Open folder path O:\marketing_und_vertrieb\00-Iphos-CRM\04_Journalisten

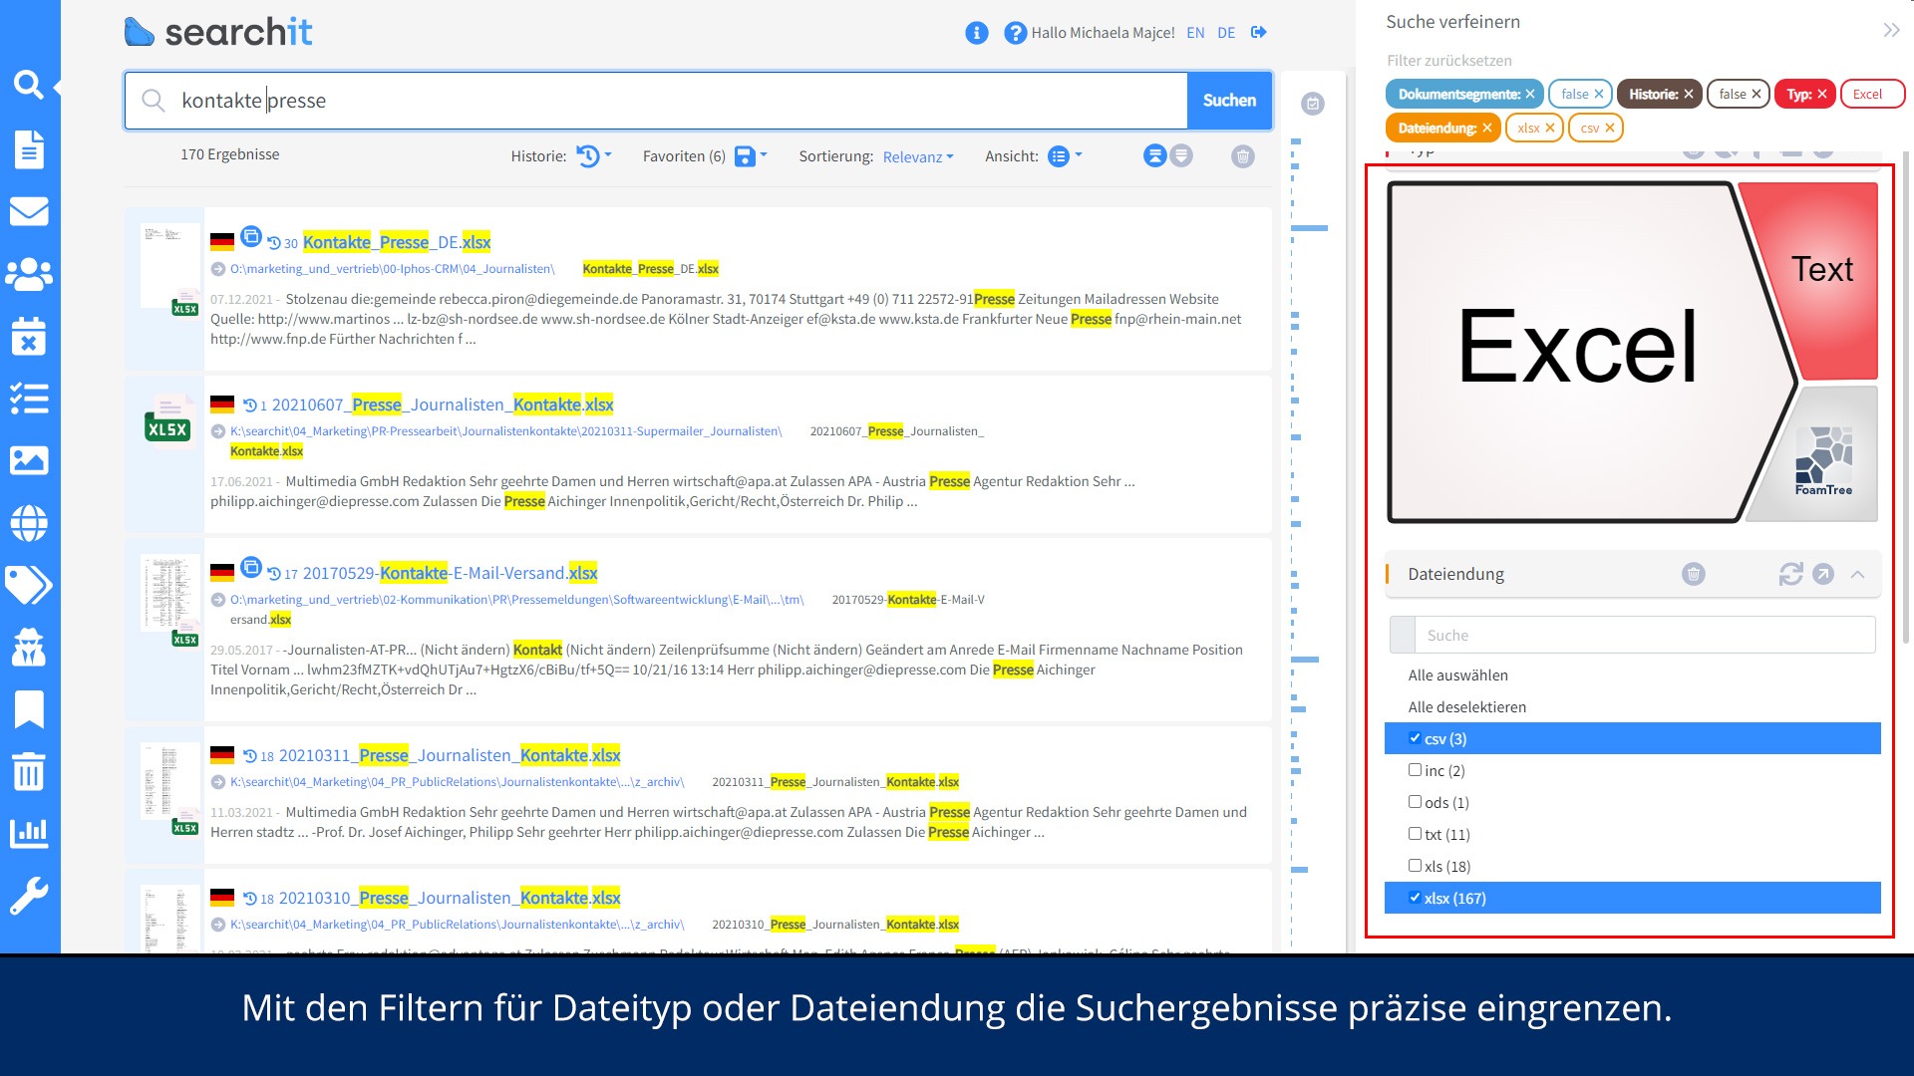tap(392, 269)
